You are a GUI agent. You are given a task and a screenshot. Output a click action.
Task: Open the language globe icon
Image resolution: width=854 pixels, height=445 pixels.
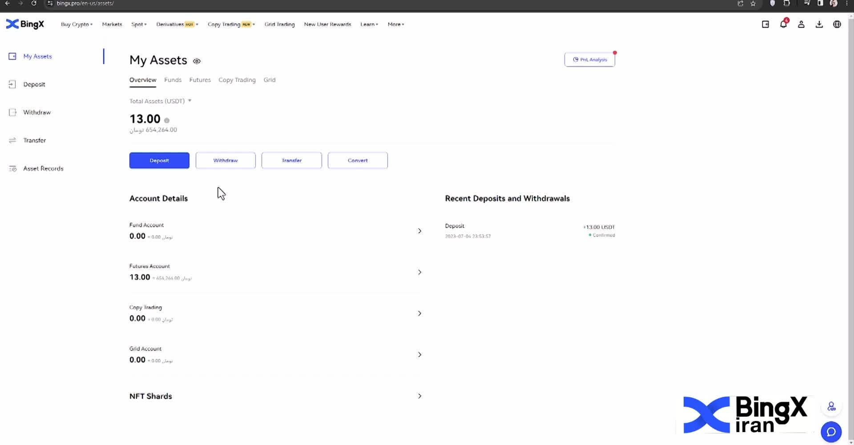coord(837,24)
